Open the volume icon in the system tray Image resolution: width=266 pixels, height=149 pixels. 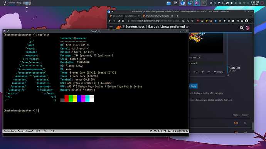232,3
